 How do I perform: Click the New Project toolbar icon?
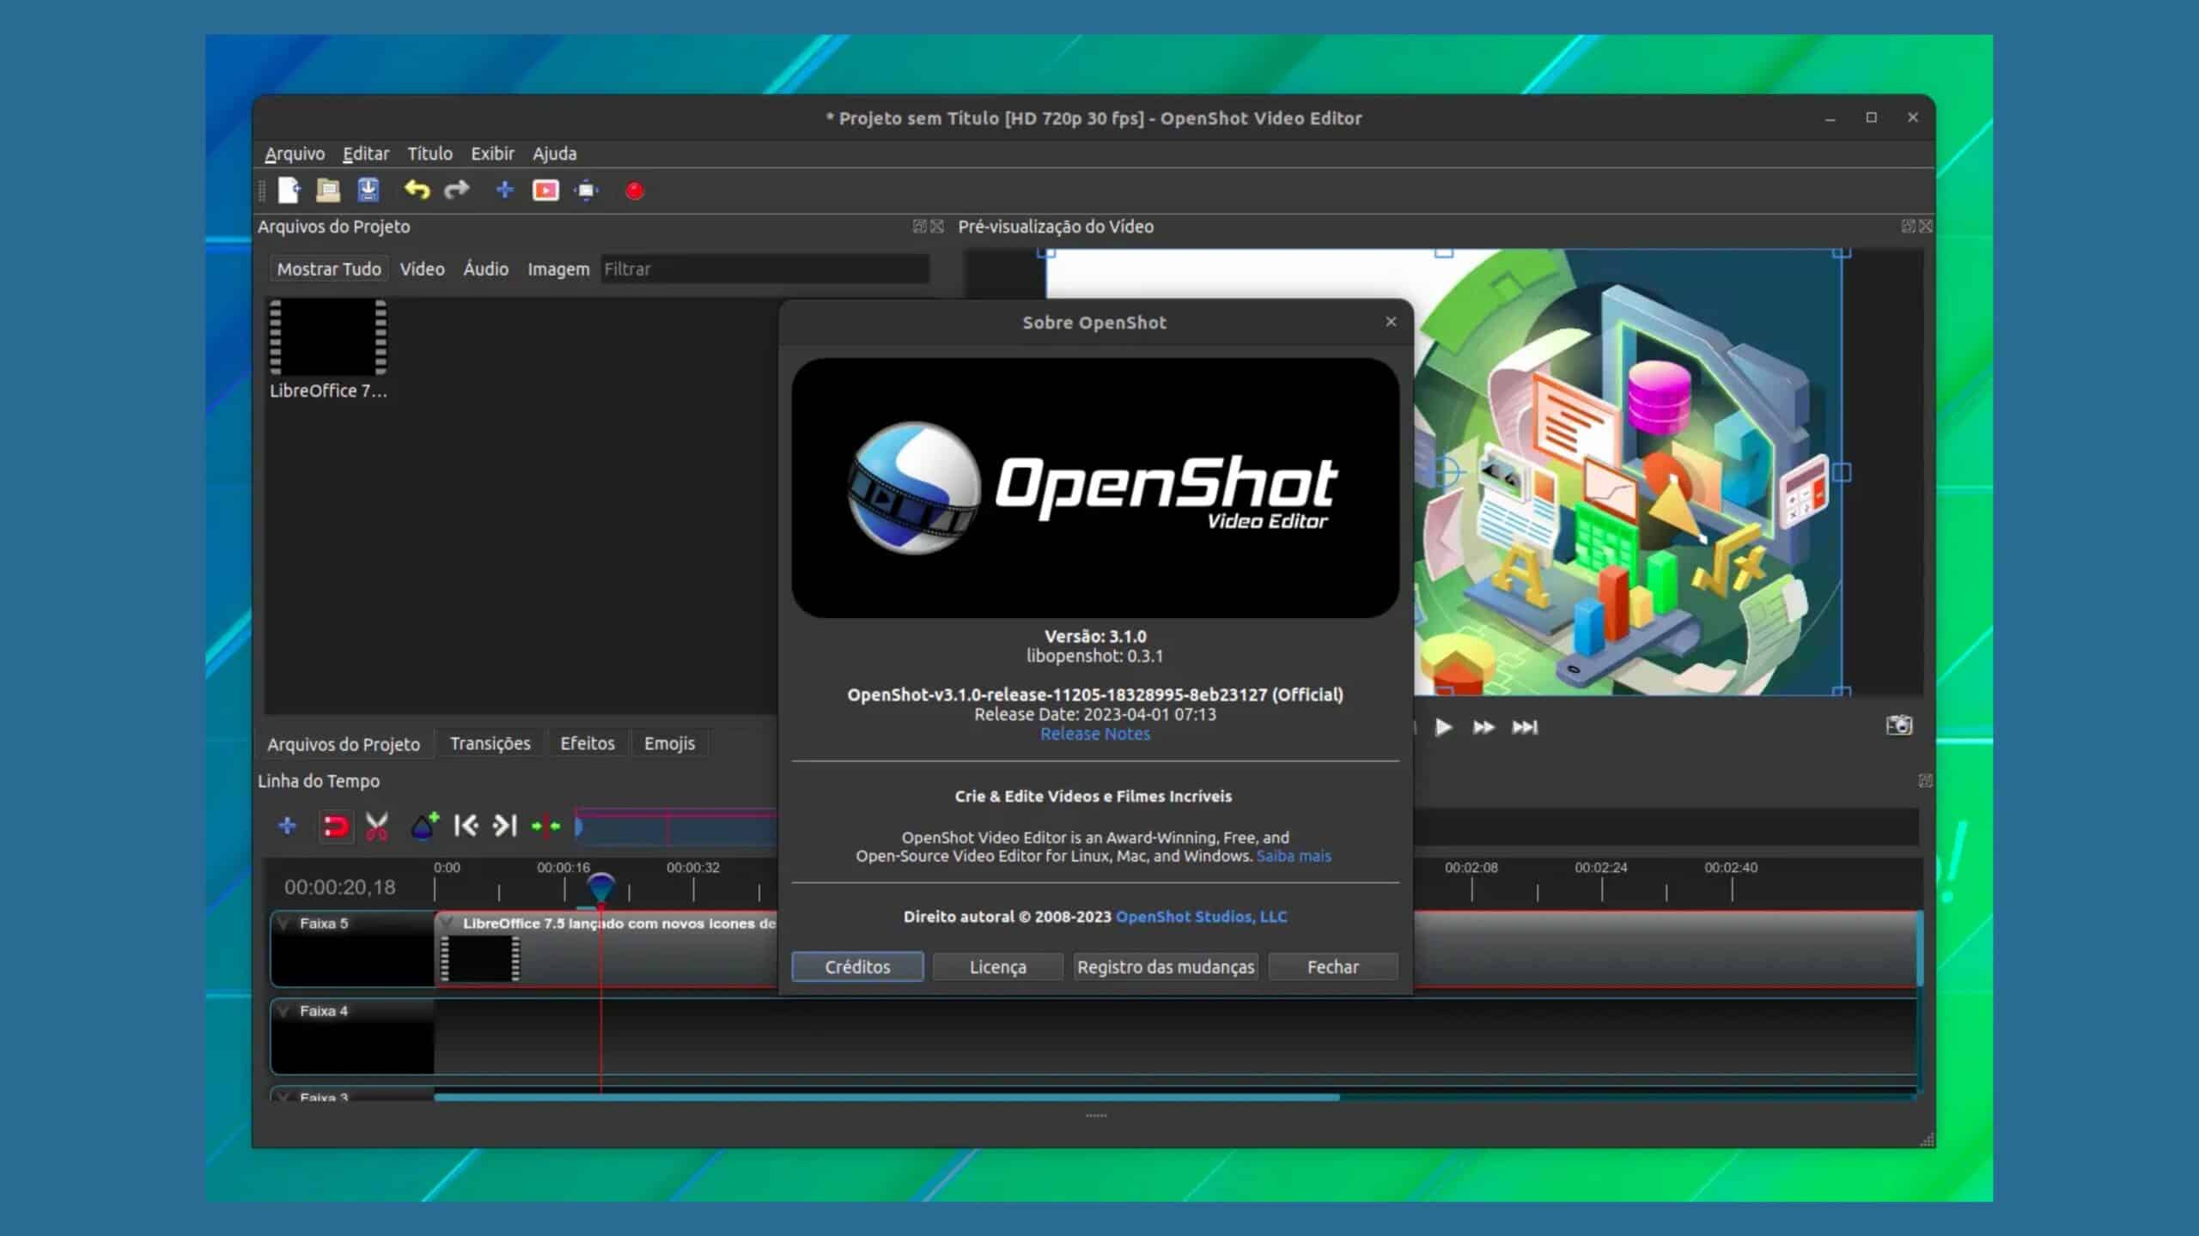(289, 190)
